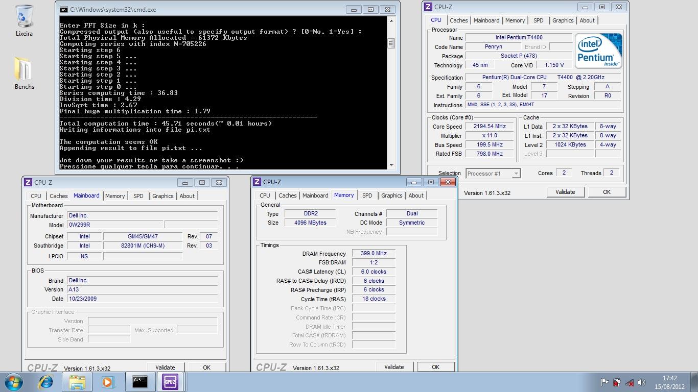Click Validate in CPU window
This screenshot has height=392, width=698.
click(x=565, y=192)
